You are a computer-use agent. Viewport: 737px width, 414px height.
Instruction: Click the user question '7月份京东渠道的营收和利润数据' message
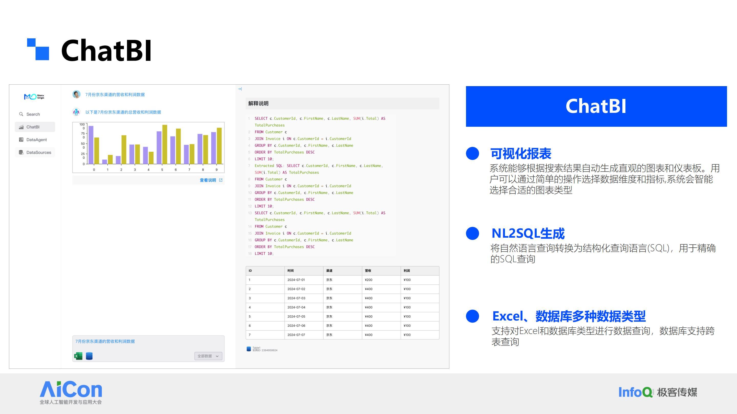point(115,95)
